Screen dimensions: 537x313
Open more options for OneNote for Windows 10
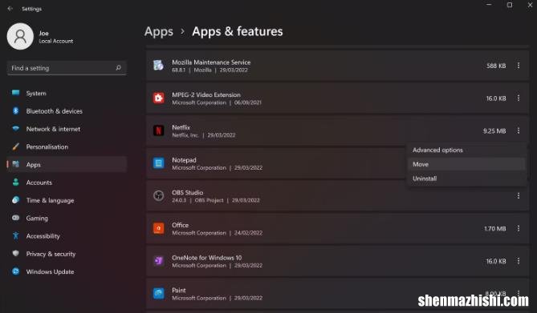(519, 261)
